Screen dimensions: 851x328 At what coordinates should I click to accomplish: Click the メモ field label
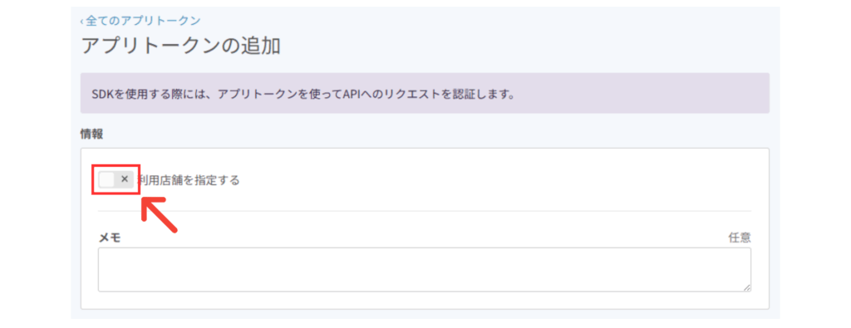pos(109,237)
